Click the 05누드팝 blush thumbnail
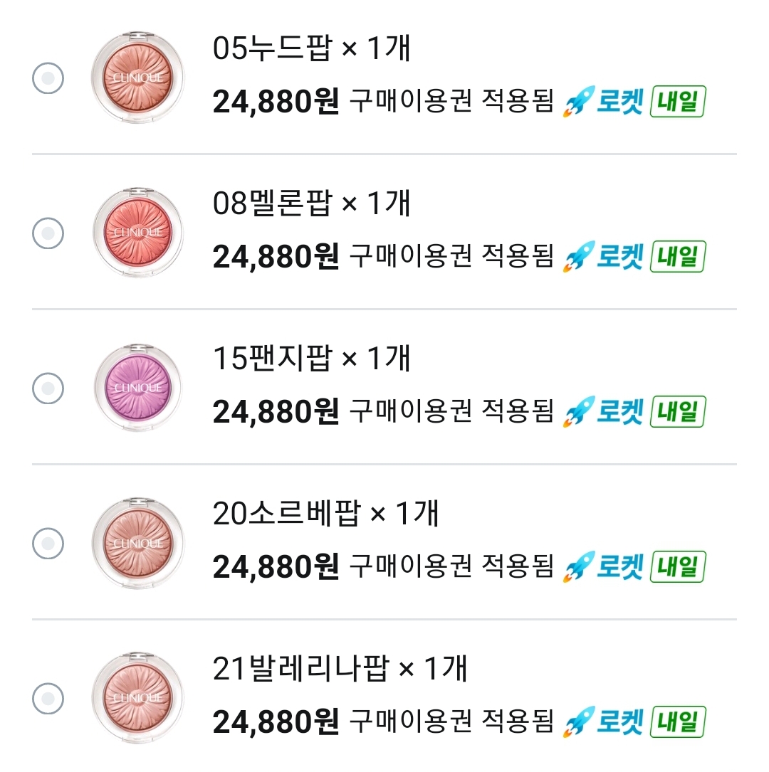The height and width of the screenshot is (772, 769). [137, 77]
